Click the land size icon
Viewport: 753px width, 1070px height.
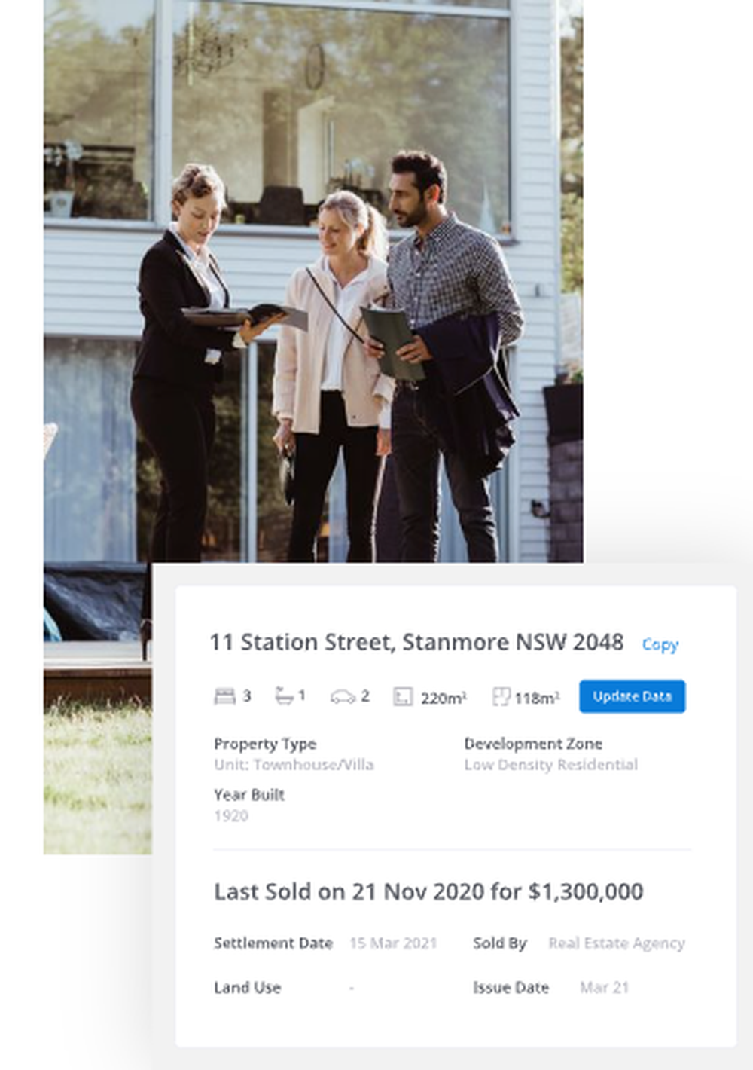(x=403, y=697)
